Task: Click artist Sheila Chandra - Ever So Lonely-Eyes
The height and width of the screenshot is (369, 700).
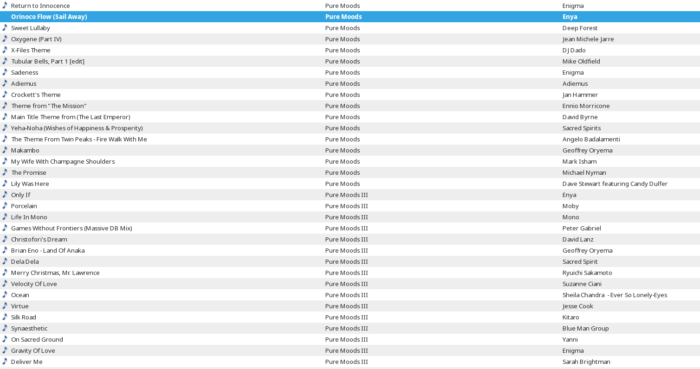Action: (x=615, y=295)
